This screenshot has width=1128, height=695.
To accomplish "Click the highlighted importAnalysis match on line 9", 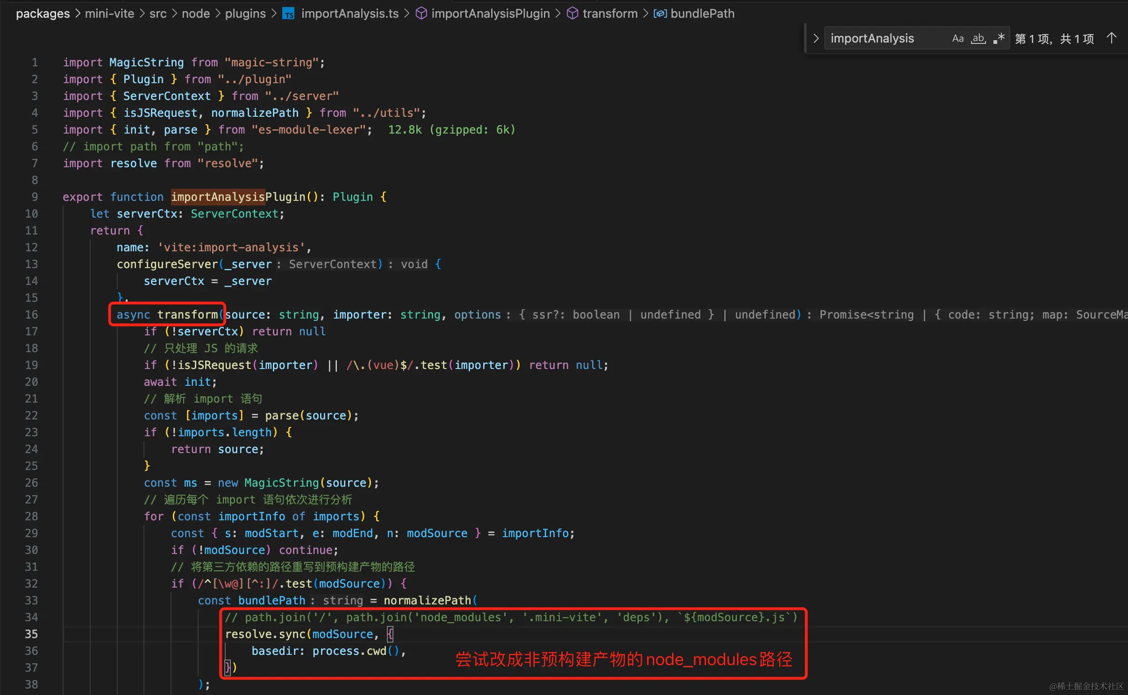I will coord(218,197).
